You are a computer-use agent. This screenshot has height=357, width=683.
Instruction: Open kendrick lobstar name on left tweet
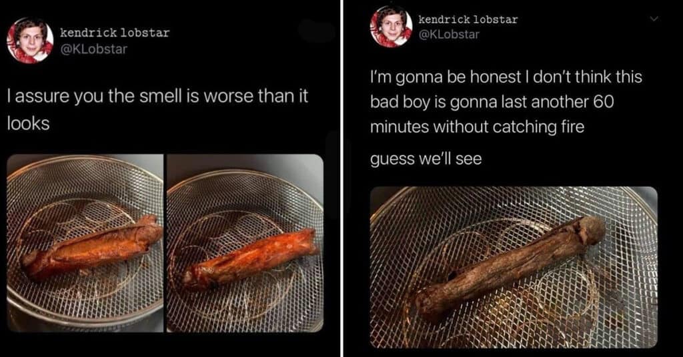115,33
